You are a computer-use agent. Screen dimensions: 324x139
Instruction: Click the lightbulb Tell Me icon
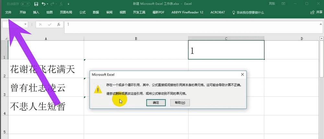click(234, 13)
